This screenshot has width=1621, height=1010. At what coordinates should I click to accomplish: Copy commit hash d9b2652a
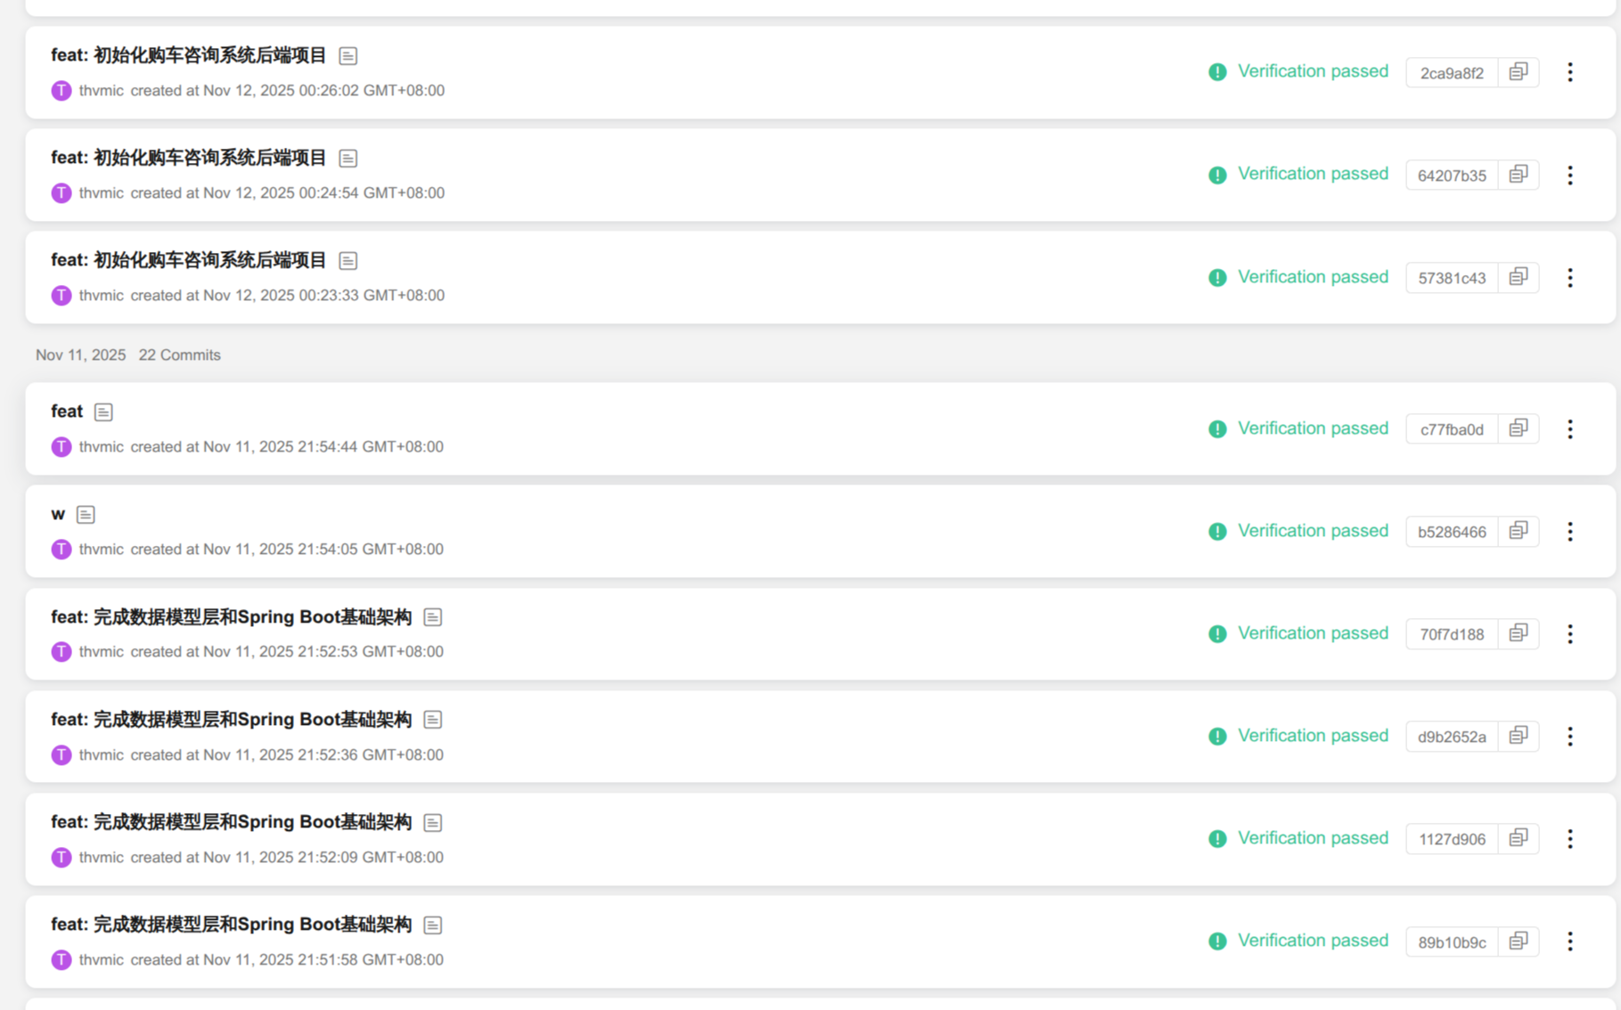click(x=1519, y=736)
